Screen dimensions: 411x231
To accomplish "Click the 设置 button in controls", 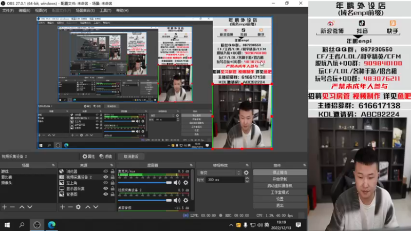I will pyautogui.click(x=279, y=199).
